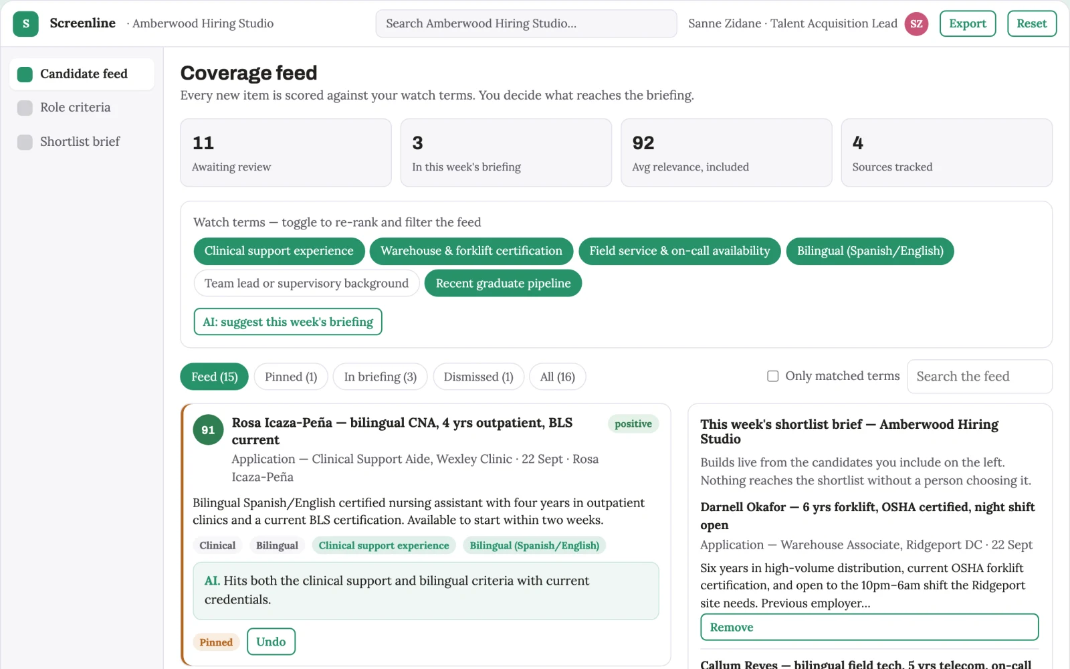Click the positive sentiment badge
Viewport: 1070px width, 669px height.
(633, 423)
